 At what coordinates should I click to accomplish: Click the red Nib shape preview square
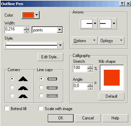(x=112, y=78)
